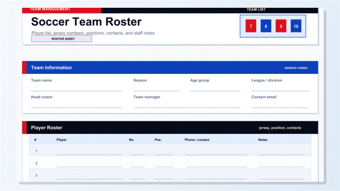The width and height of the screenshot is (340, 191).
Task: Click the 'TEAM LIST' label
Action: tap(256, 9)
